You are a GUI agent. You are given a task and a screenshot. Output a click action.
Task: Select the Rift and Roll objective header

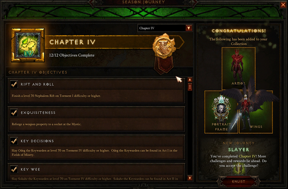pos(97,84)
